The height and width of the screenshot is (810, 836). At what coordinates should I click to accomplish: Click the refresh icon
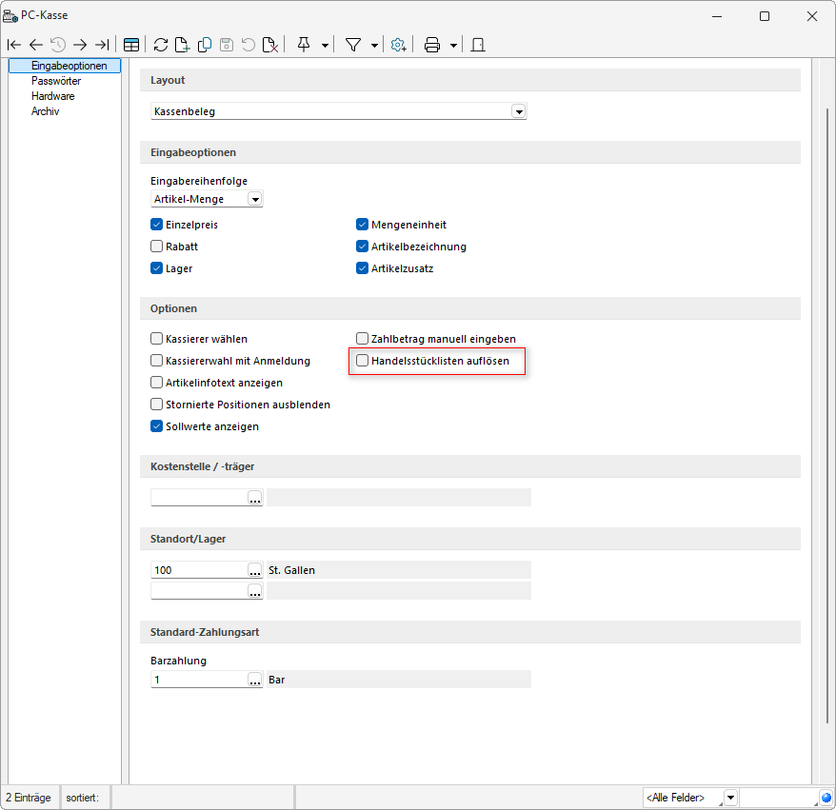click(x=160, y=45)
